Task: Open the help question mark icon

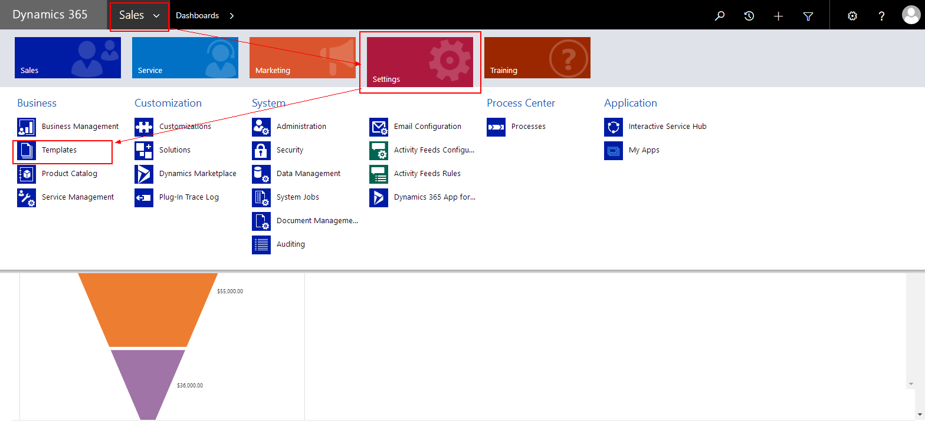Action: [x=881, y=16]
